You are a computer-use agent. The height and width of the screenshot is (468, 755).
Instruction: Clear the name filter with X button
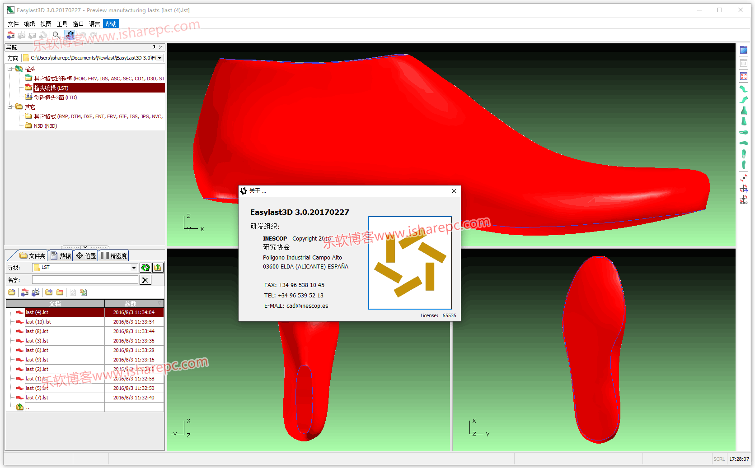click(145, 280)
